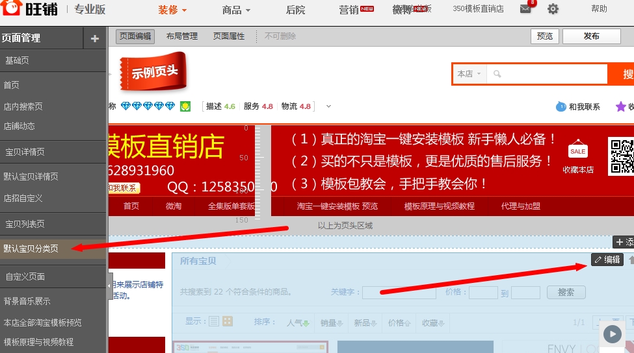Image resolution: width=634 pixels, height=353 pixels.
Task: Open the mail messages icon
Action: (x=525, y=8)
